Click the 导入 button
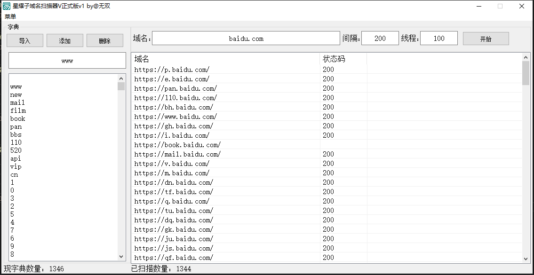 pyautogui.click(x=25, y=40)
